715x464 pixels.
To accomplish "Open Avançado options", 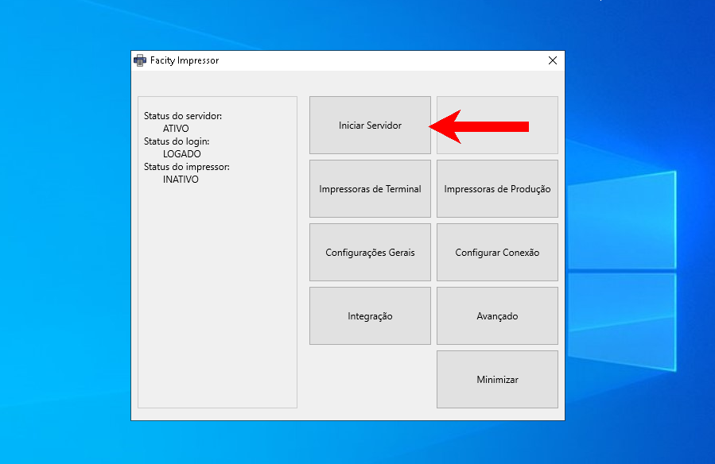I will click(497, 315).
